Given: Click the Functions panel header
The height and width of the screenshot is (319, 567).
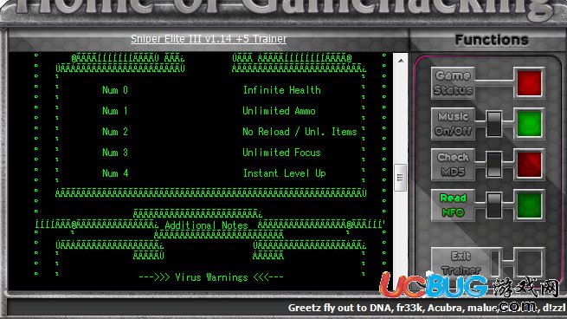Looking at the screenshot, I should click(492, 40).
